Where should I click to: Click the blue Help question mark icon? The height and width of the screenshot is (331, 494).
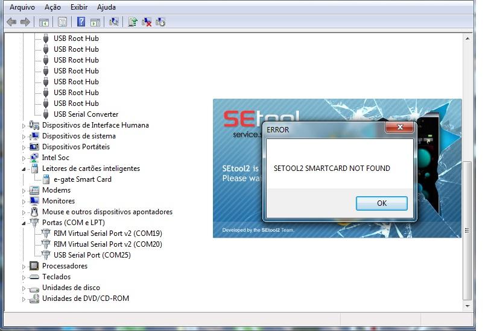pyautogui.click(x=81, y=22)
